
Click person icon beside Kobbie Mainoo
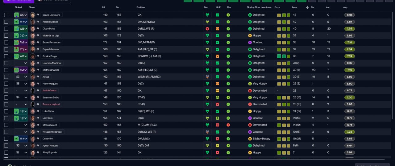38,22
